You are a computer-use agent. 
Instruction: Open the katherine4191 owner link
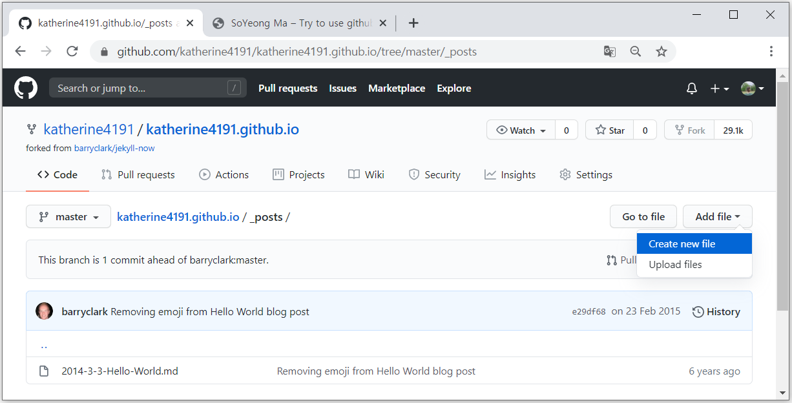(89, 130)
